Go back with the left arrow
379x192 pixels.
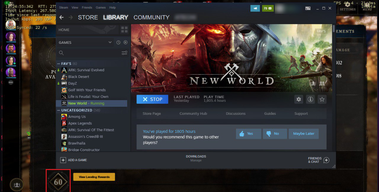(61, 17)
